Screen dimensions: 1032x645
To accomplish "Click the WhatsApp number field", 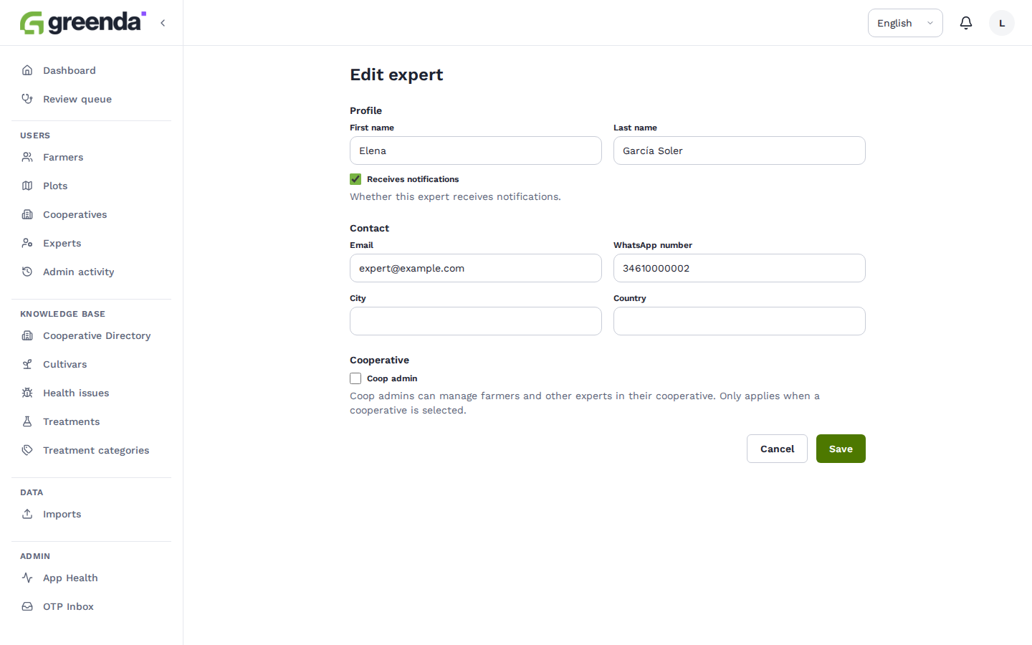I will coord(740,268).
